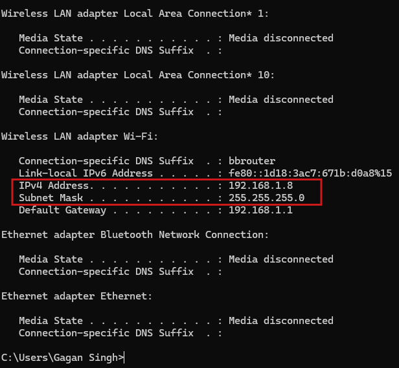This screenshot has width=399, height=368.
Task: Click the IPv4 Address value 192.168.1.8
Action: [260, 186]
